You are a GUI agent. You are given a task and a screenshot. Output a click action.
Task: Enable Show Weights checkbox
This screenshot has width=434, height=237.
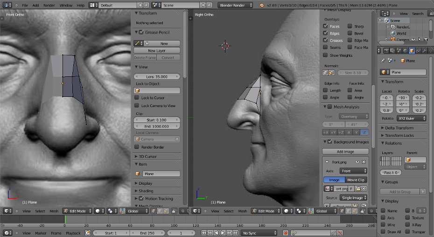[326, 55]
